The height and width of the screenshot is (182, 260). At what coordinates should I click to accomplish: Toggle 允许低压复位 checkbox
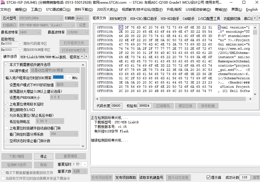pos(6,115)
